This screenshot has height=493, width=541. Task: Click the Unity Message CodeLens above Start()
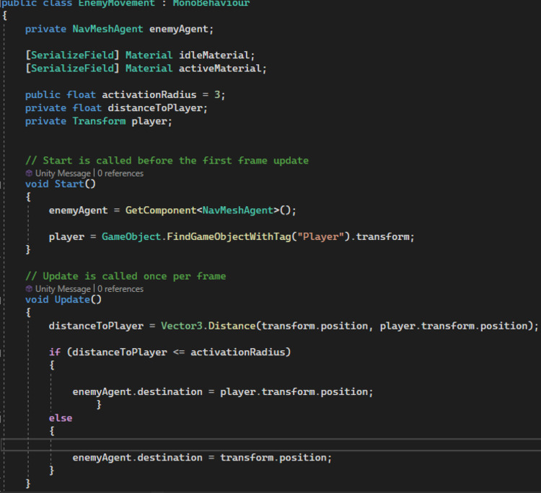63,174
